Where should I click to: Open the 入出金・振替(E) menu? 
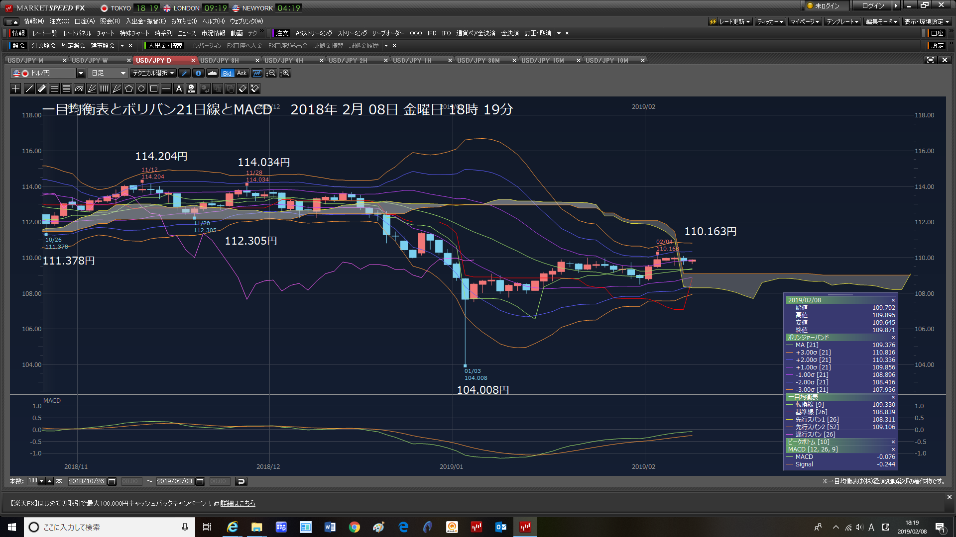[146, 21]
